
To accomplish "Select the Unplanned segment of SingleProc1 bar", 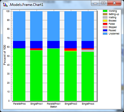I will point(36,26).
